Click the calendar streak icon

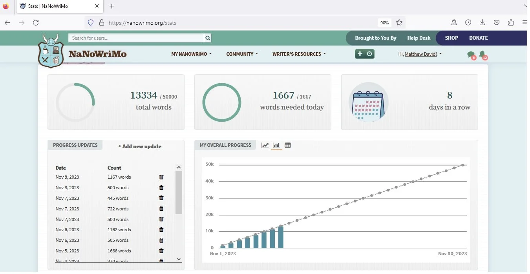point(368,102)
